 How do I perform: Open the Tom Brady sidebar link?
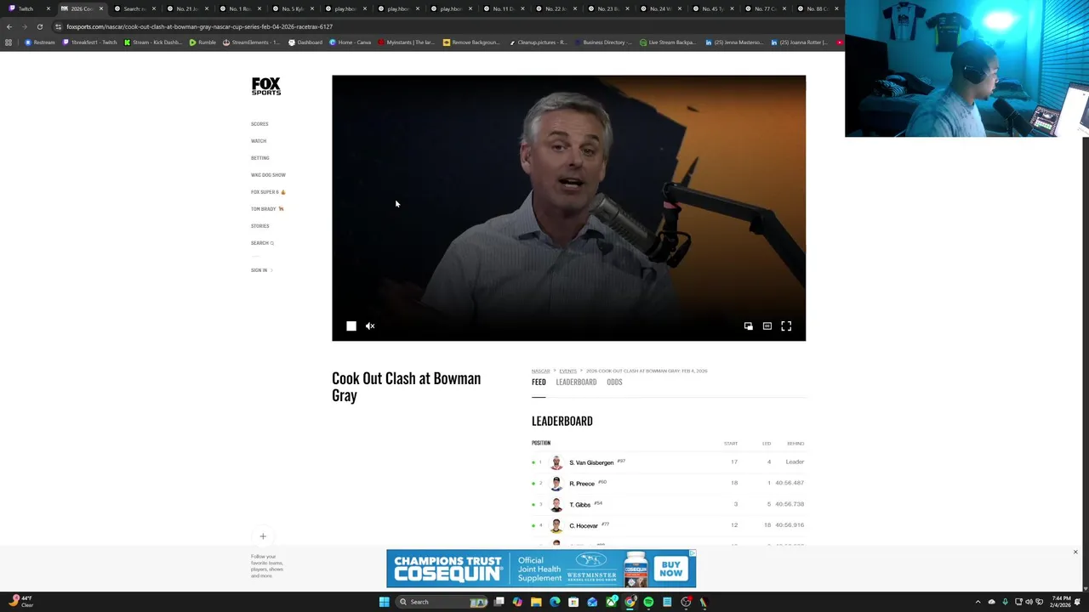click(x=267, y=209)
